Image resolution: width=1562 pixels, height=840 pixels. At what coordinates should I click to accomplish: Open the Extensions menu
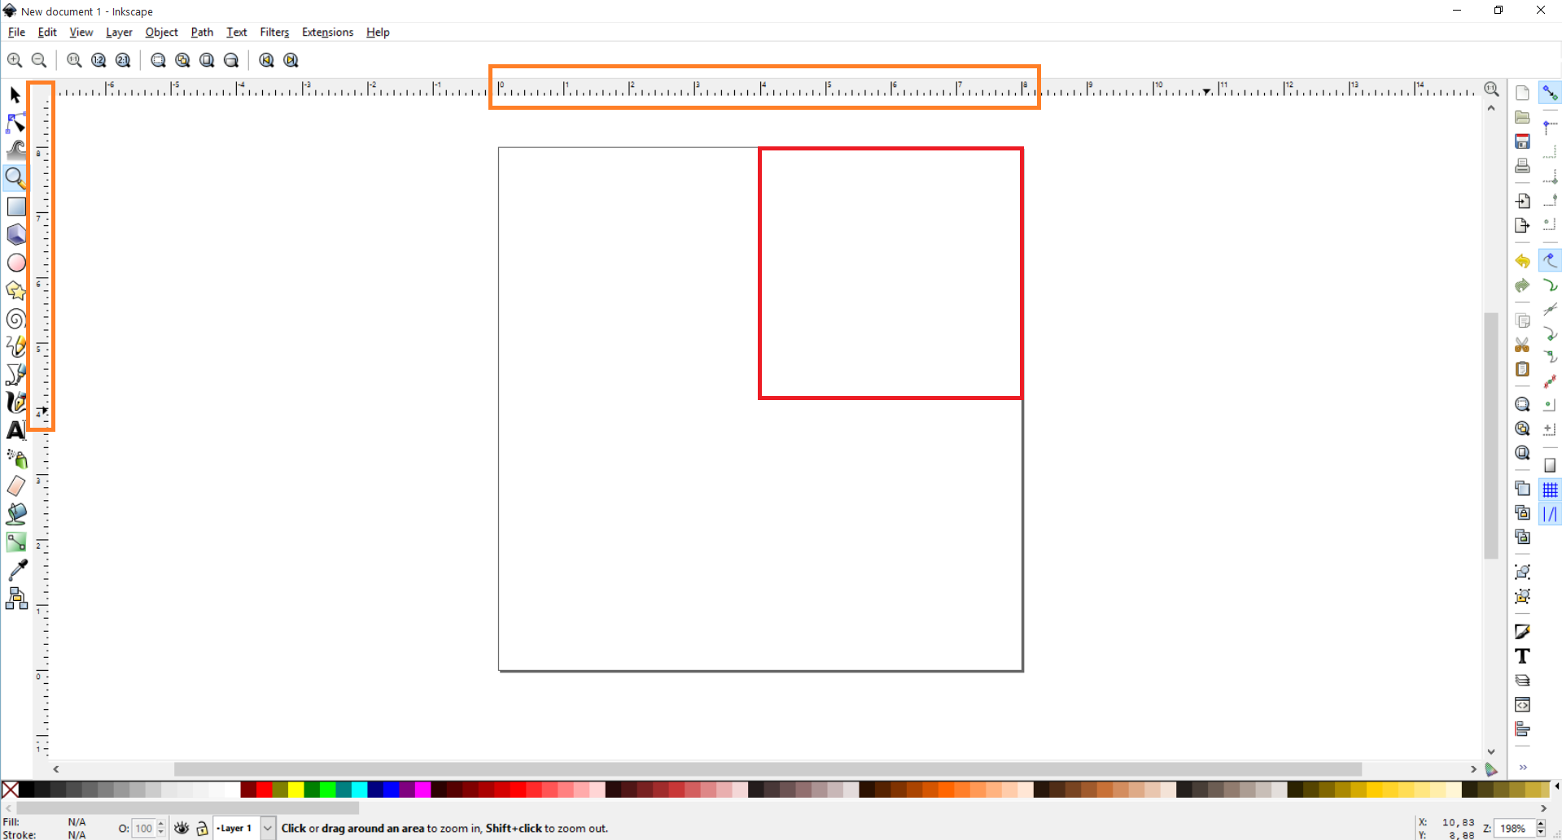pos(327,33)
